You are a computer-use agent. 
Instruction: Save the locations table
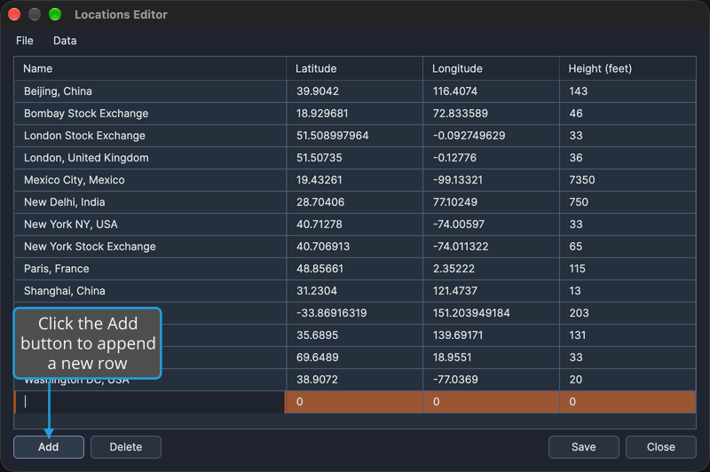click(584, 447)
